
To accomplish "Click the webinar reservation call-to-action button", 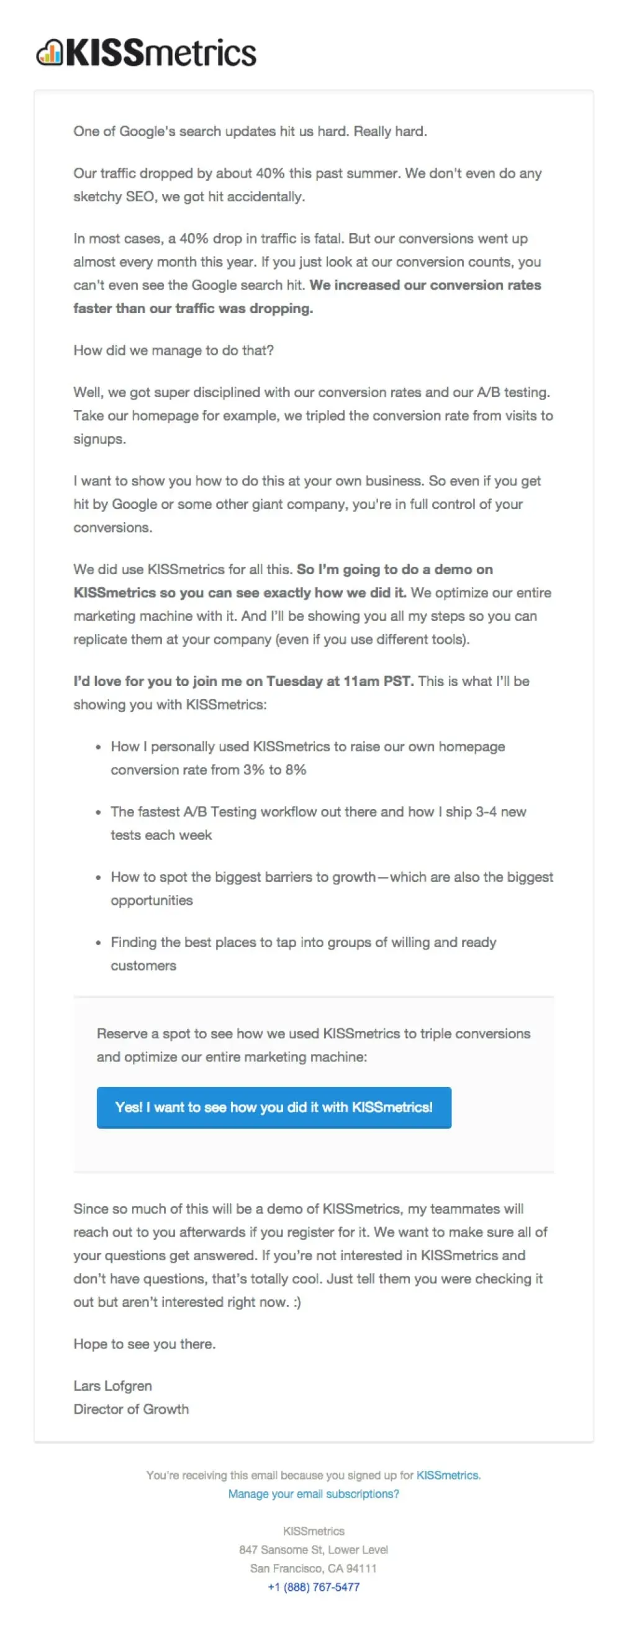I will (x=274, y=1107).
